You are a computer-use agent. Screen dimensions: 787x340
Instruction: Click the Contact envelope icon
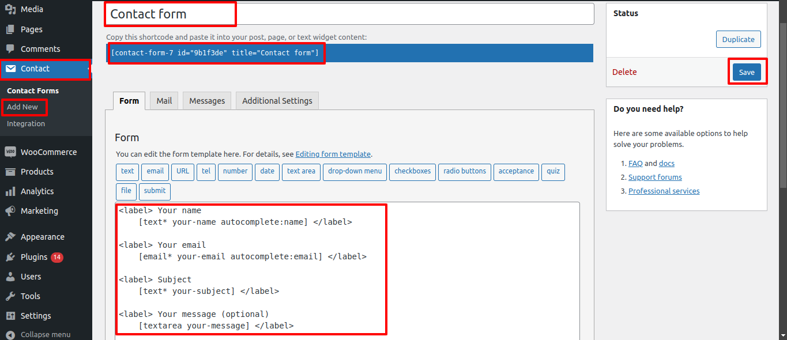click(x=10, y=69)
